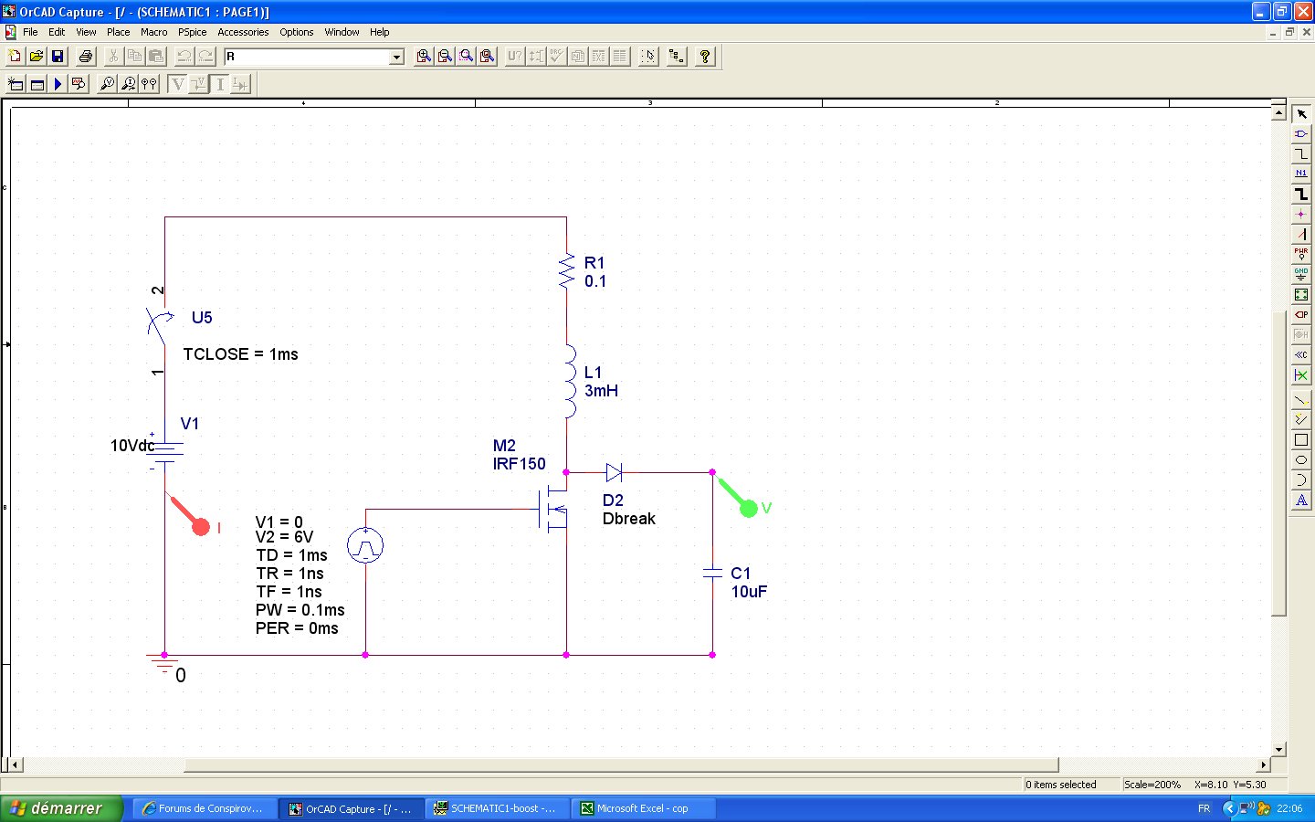Add a voltage level marker probe

tap(107, 84)
